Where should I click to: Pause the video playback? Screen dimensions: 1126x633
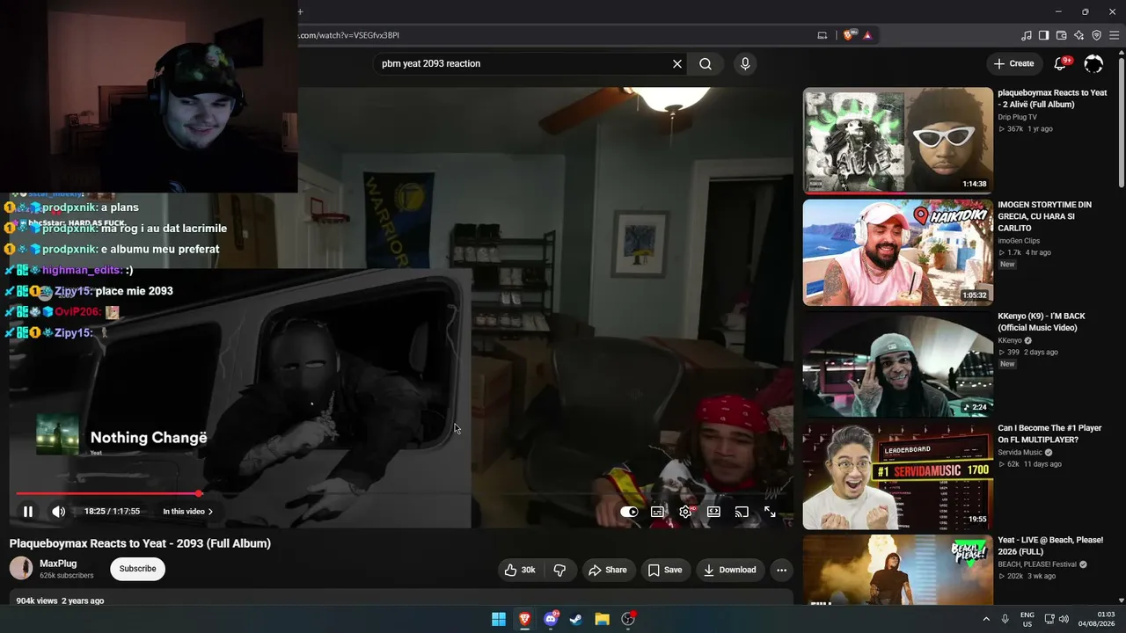point(28,512)
